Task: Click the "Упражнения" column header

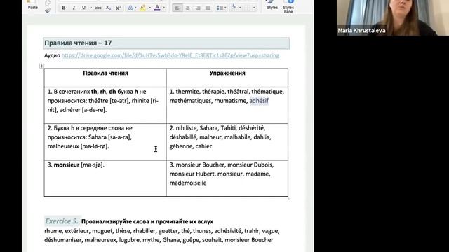Action: [x=227, y=73]
